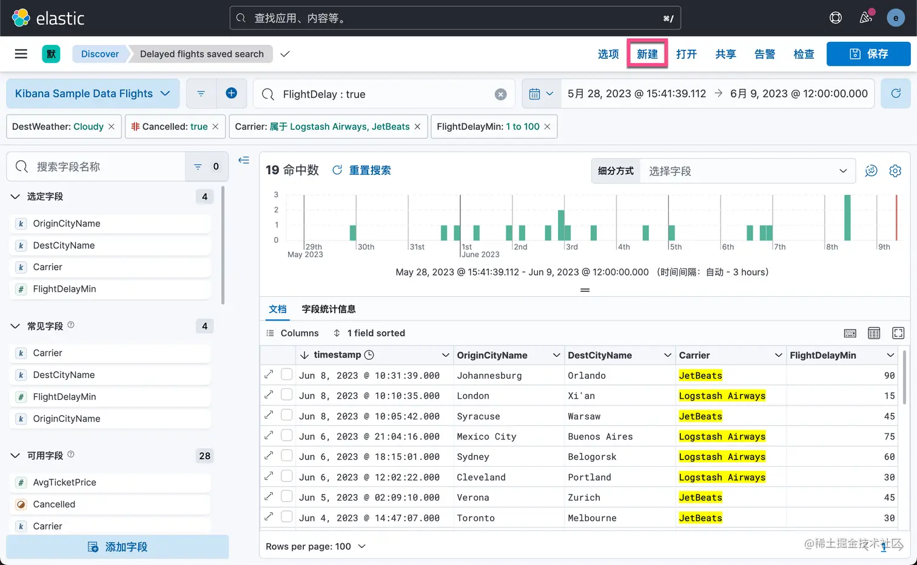Open DestCityName column header menu
The height and width of the screenshot is (565, 917).
pyautogui.click(x=667, y=355)
